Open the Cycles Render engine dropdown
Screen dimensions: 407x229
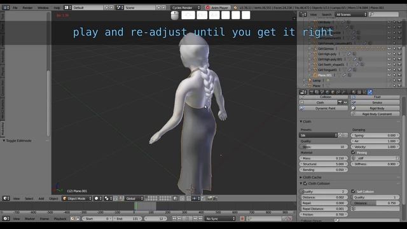coord(186,8)
